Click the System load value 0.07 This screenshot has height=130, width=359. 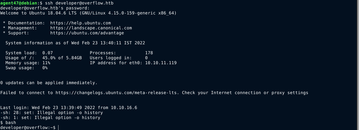[x=47, y=53]
